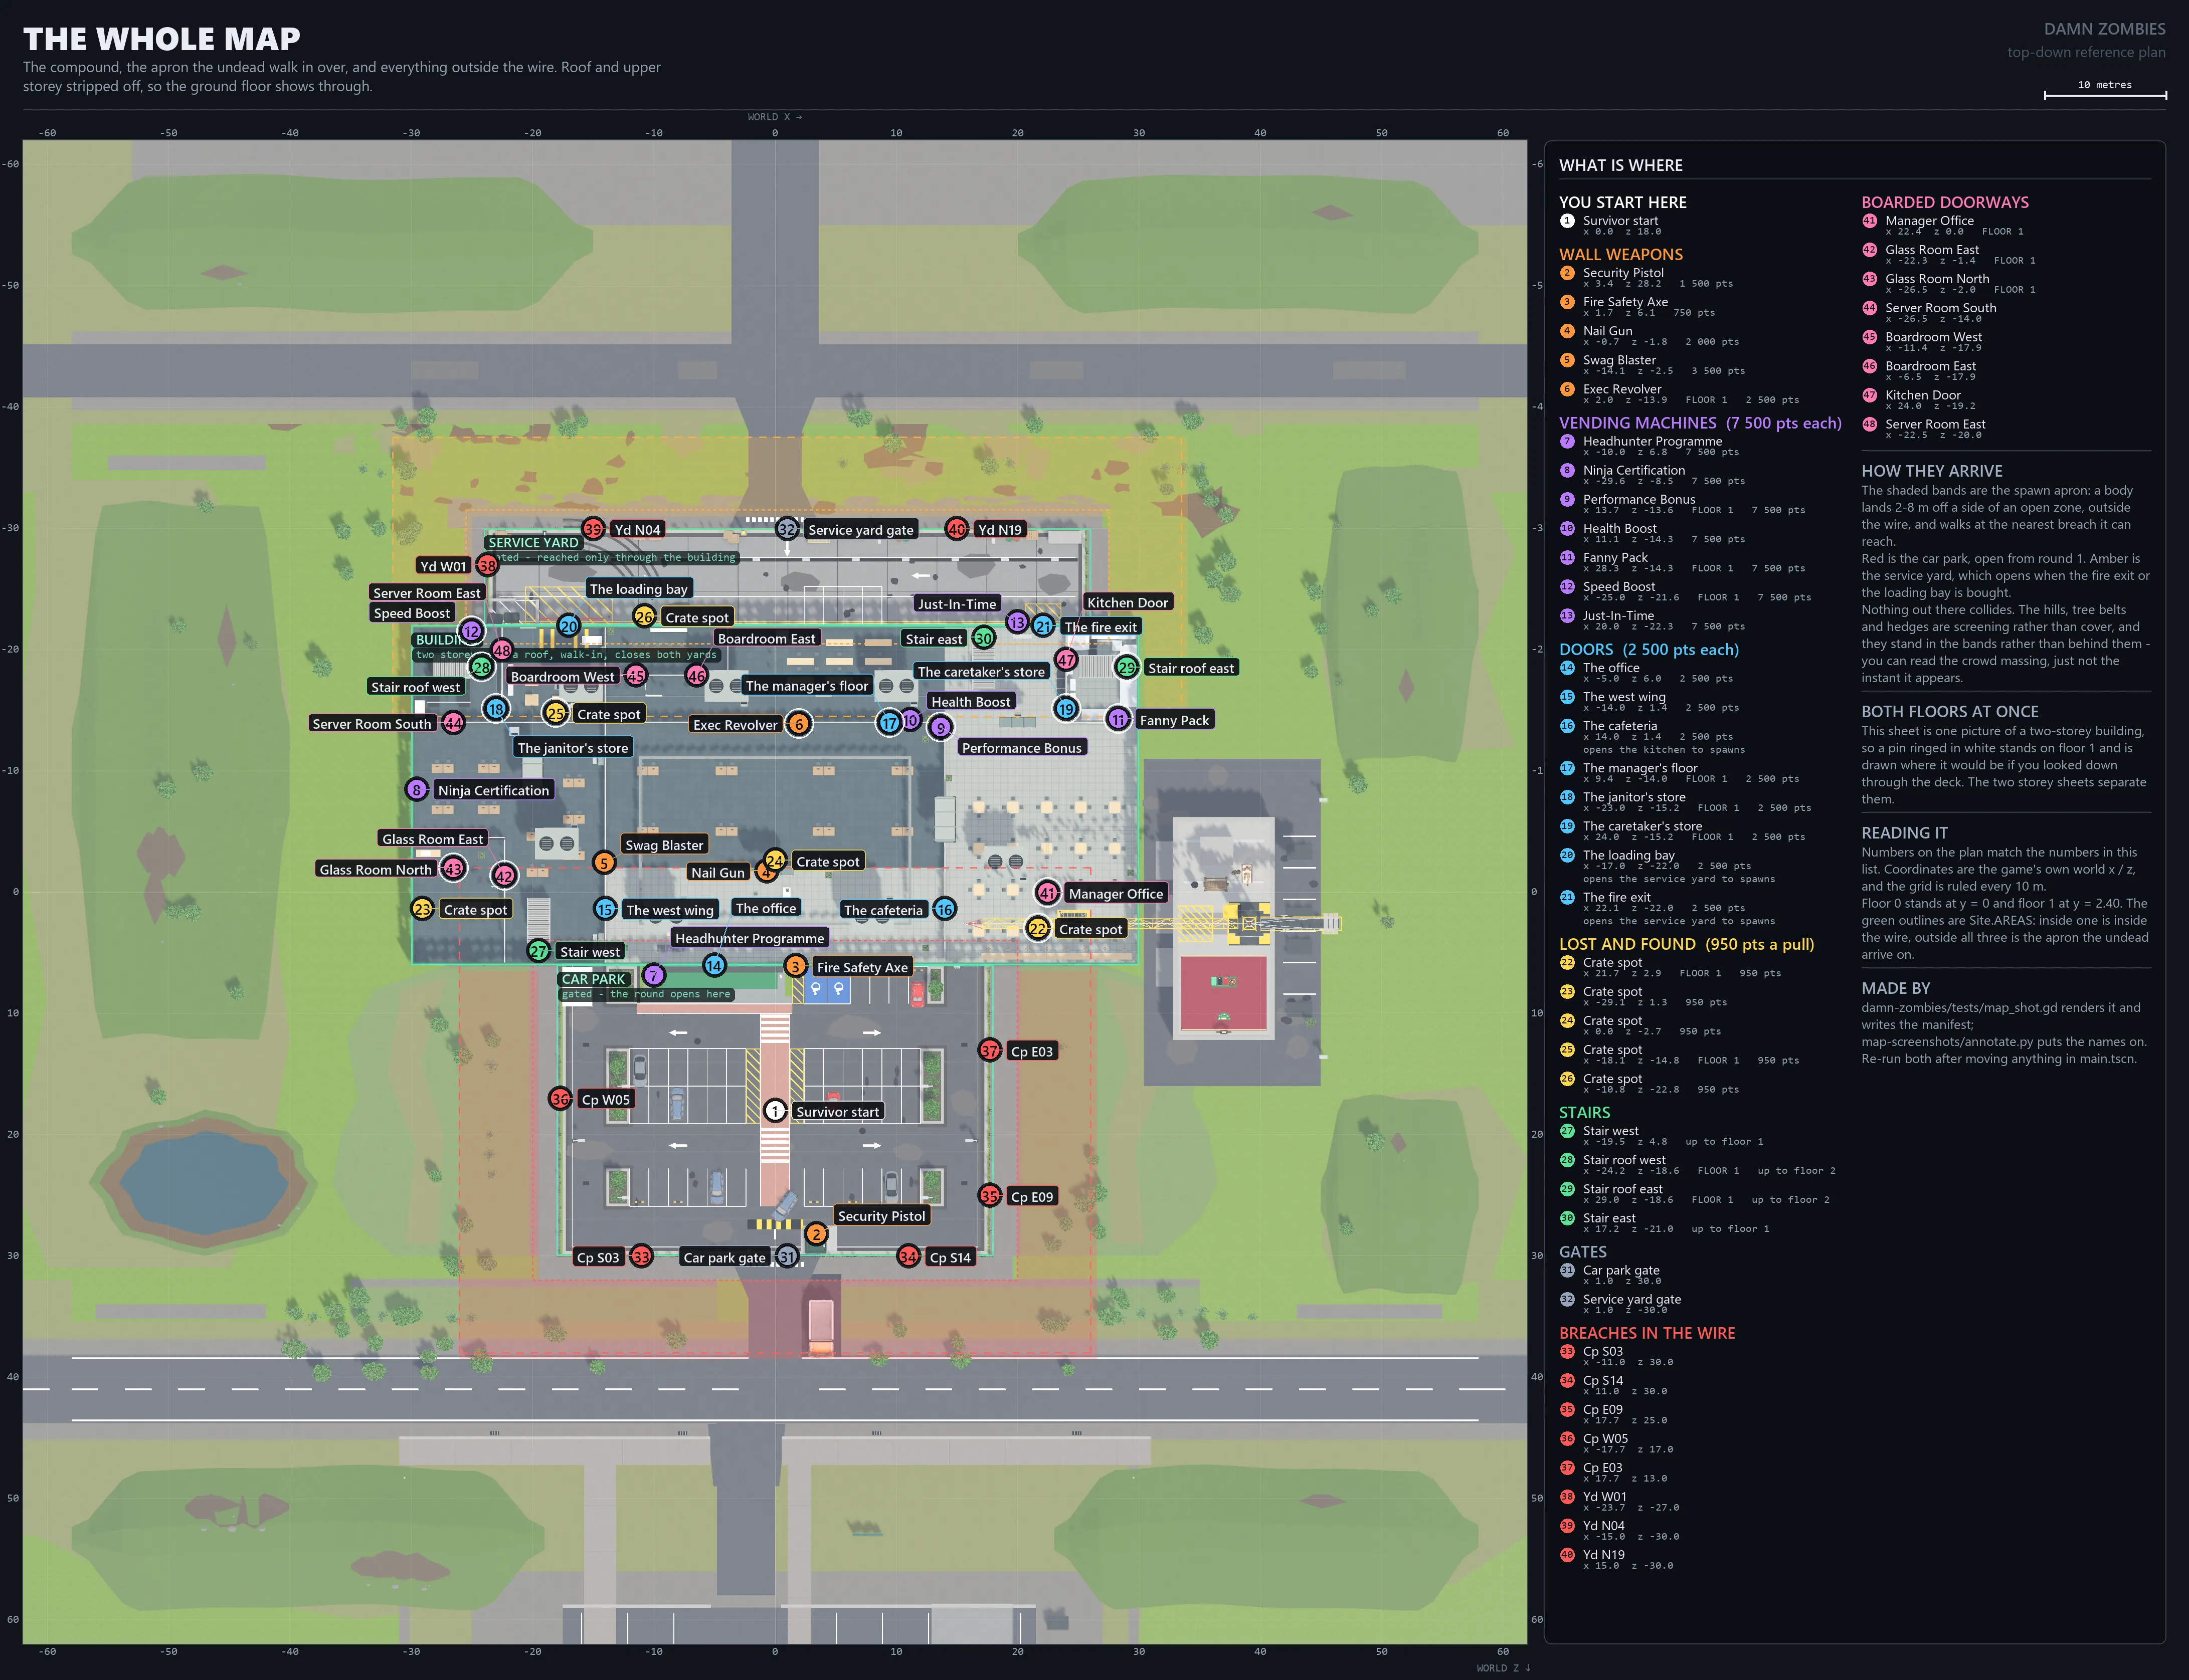Click the 'Glass Room North' map label
The width and height of the screenshot is (2189, 1680).
375,870
